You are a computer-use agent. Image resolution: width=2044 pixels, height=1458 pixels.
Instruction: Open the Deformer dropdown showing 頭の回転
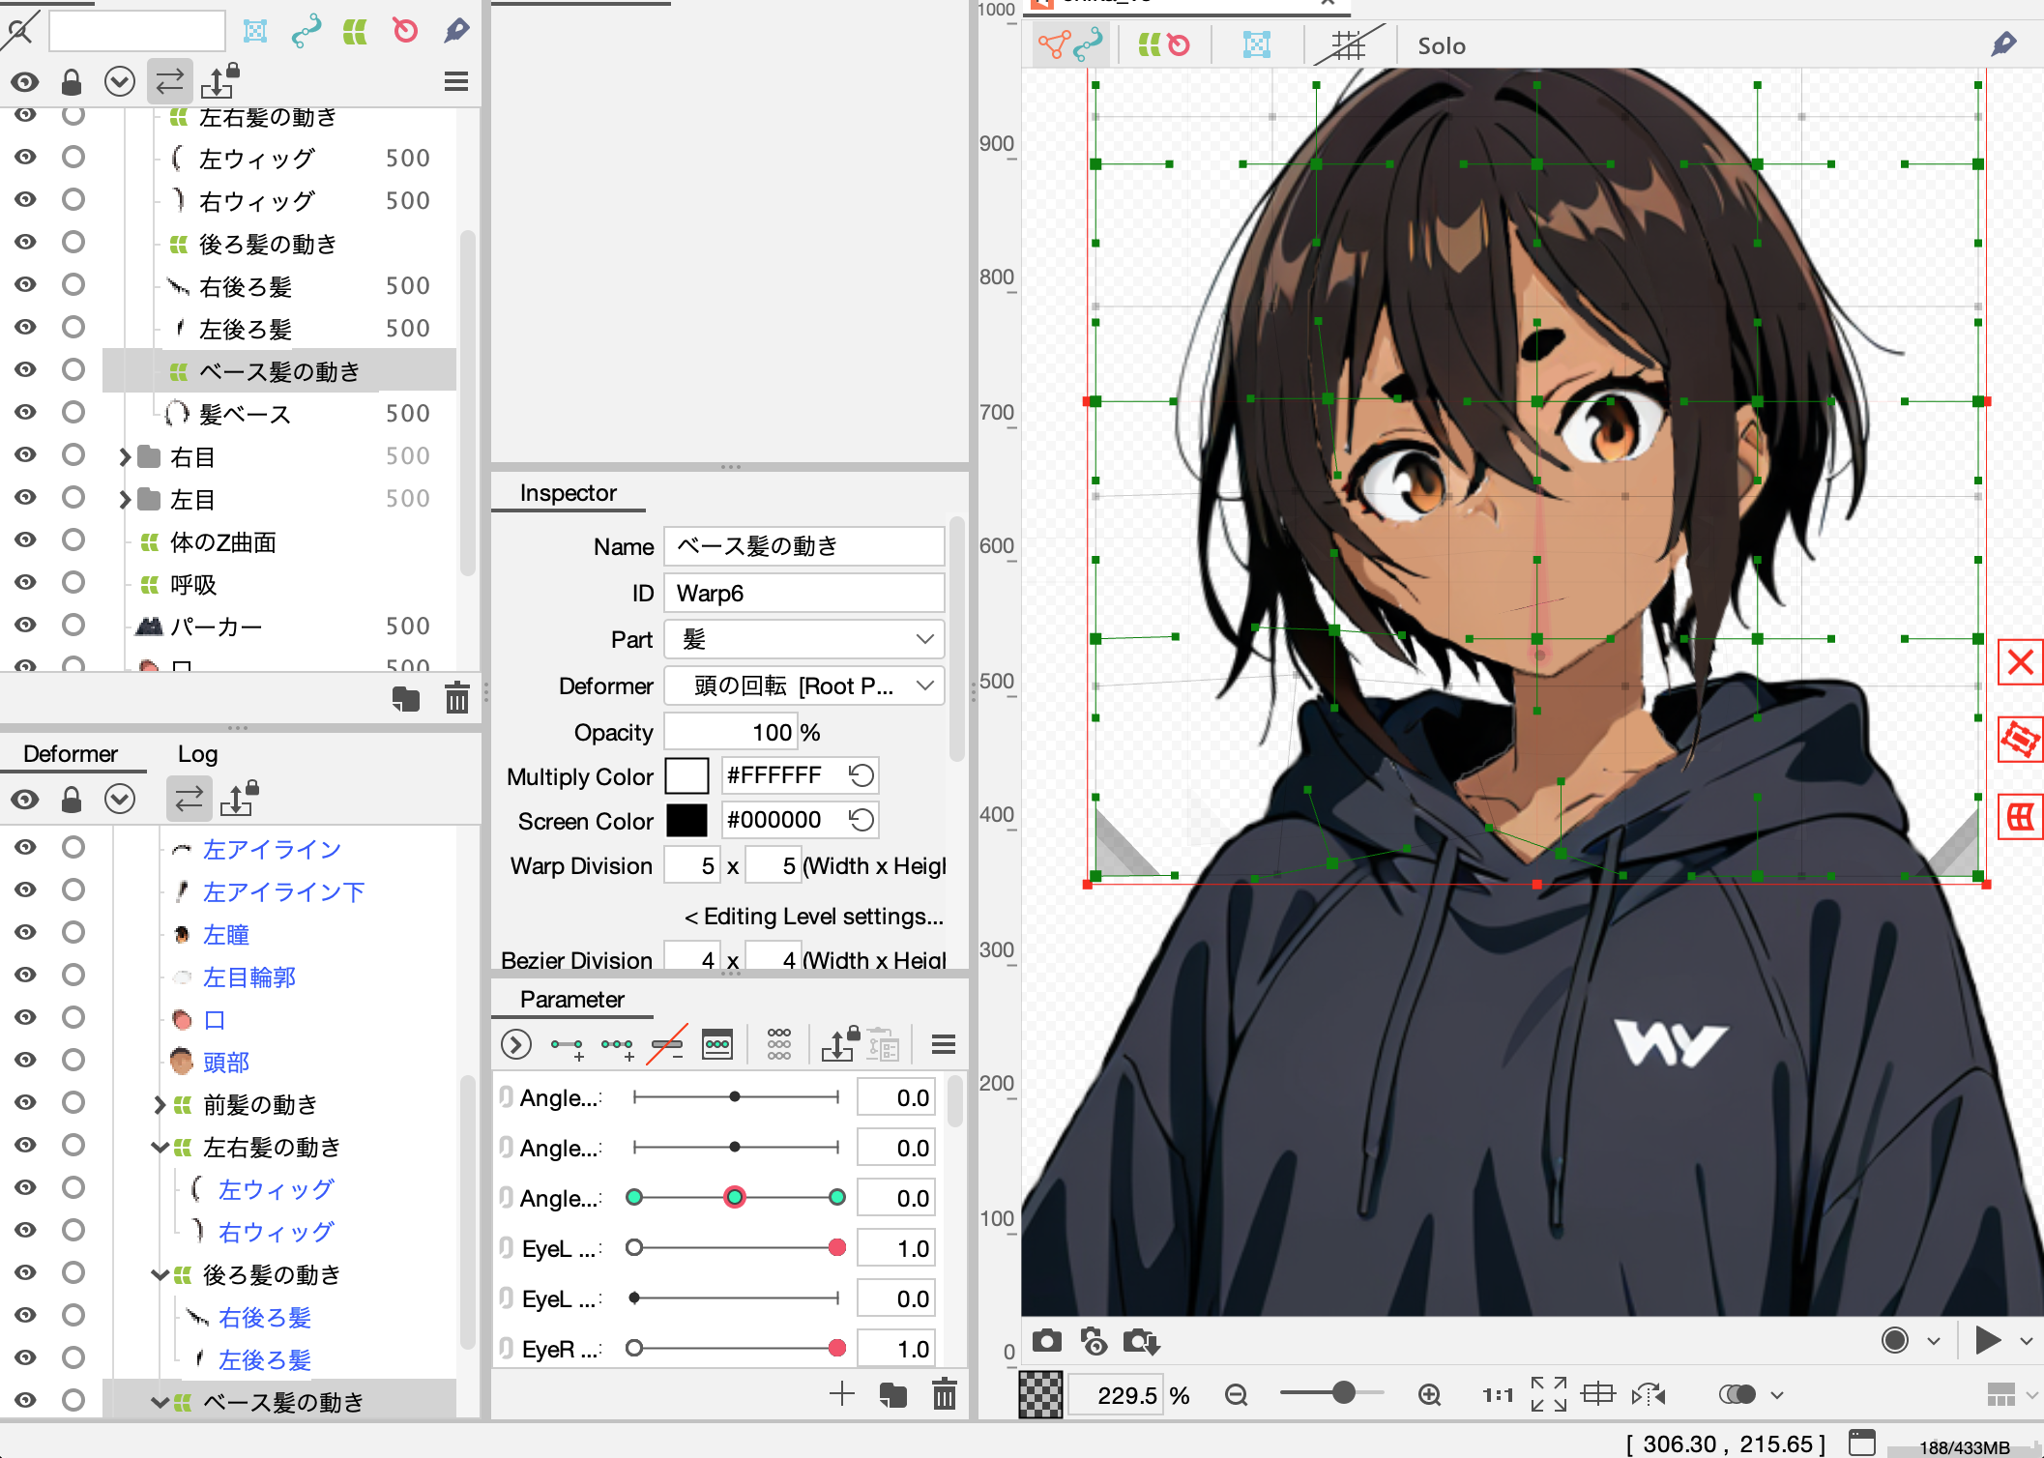(803, 685)
